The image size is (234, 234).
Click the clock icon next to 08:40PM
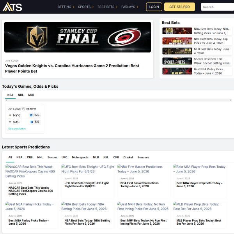click(x=23, y=109)
